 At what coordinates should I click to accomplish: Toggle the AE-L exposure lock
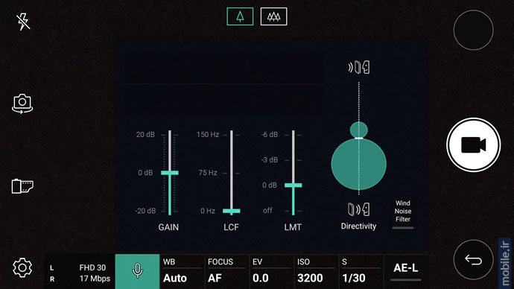point(406,270)
